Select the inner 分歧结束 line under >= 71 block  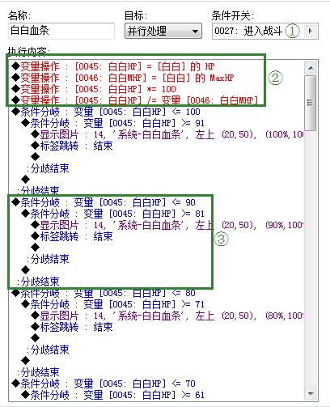pos(48,350)
